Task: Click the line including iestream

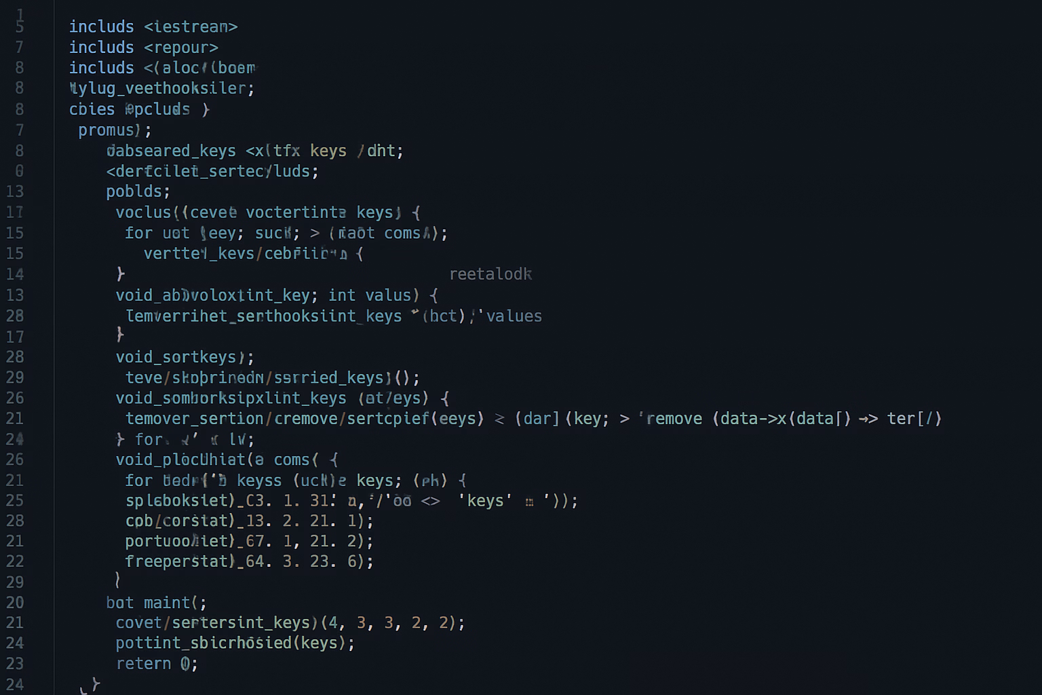Action: (x=153, y=26)
